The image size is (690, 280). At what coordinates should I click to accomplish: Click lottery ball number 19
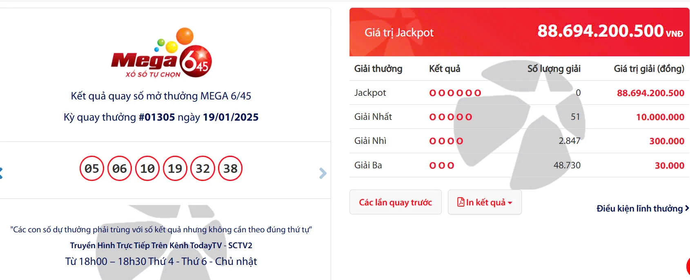click(x=175, y=168)
